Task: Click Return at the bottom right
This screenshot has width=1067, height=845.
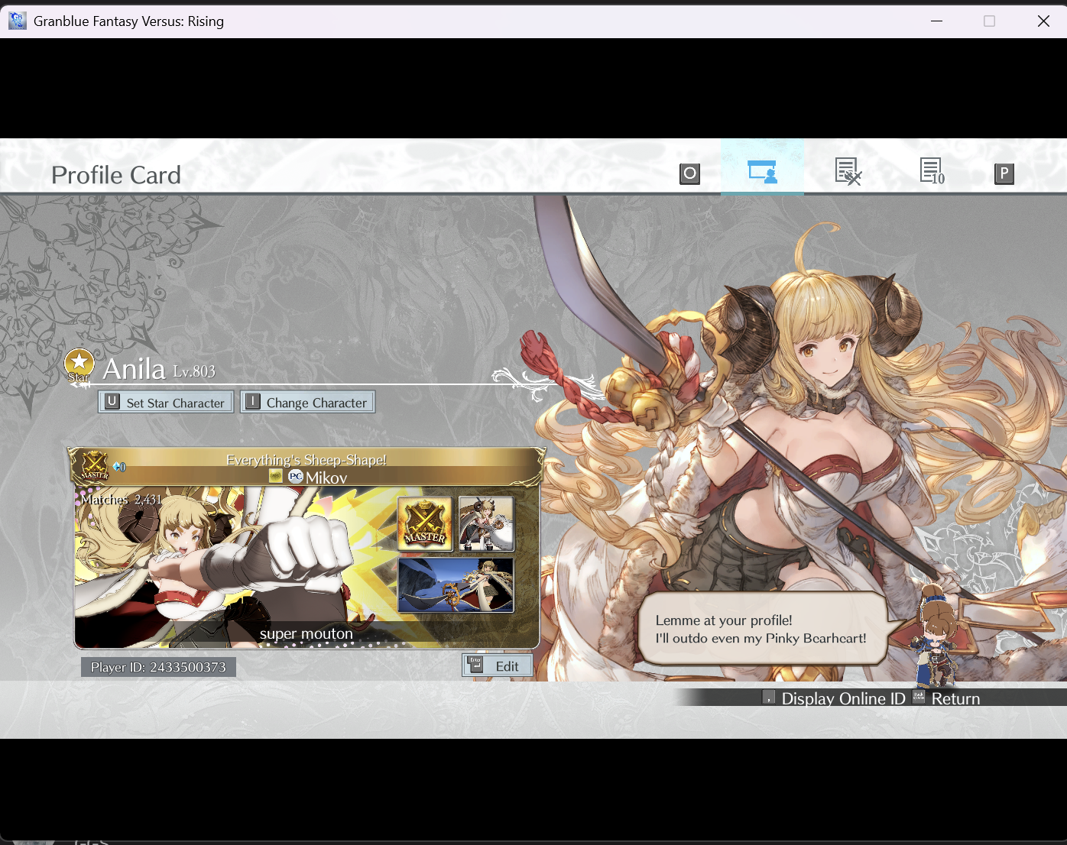Action: click(946, 698)
